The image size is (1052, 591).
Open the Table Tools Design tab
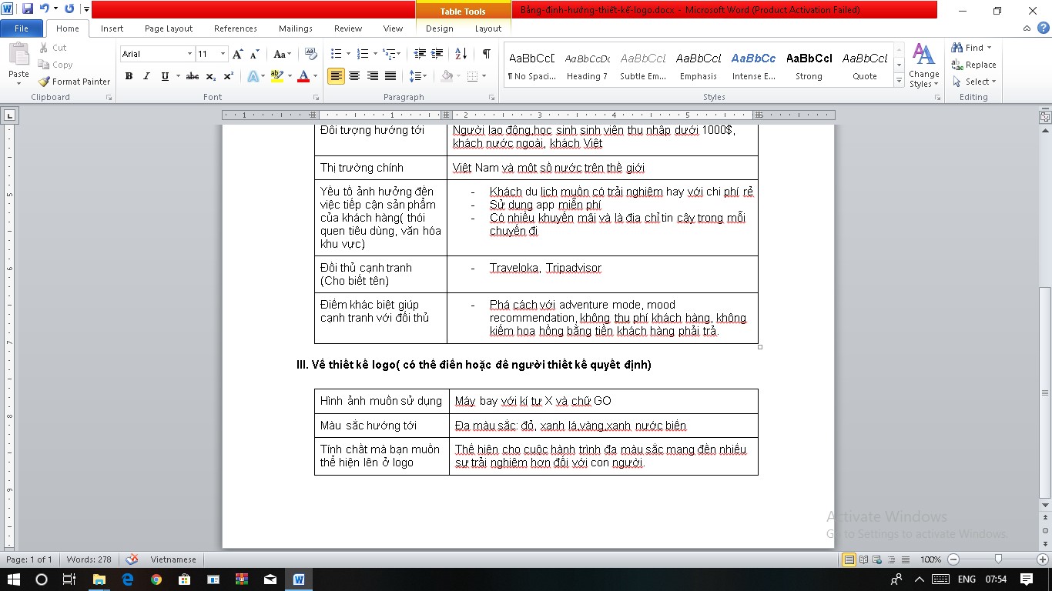(439, 28)
